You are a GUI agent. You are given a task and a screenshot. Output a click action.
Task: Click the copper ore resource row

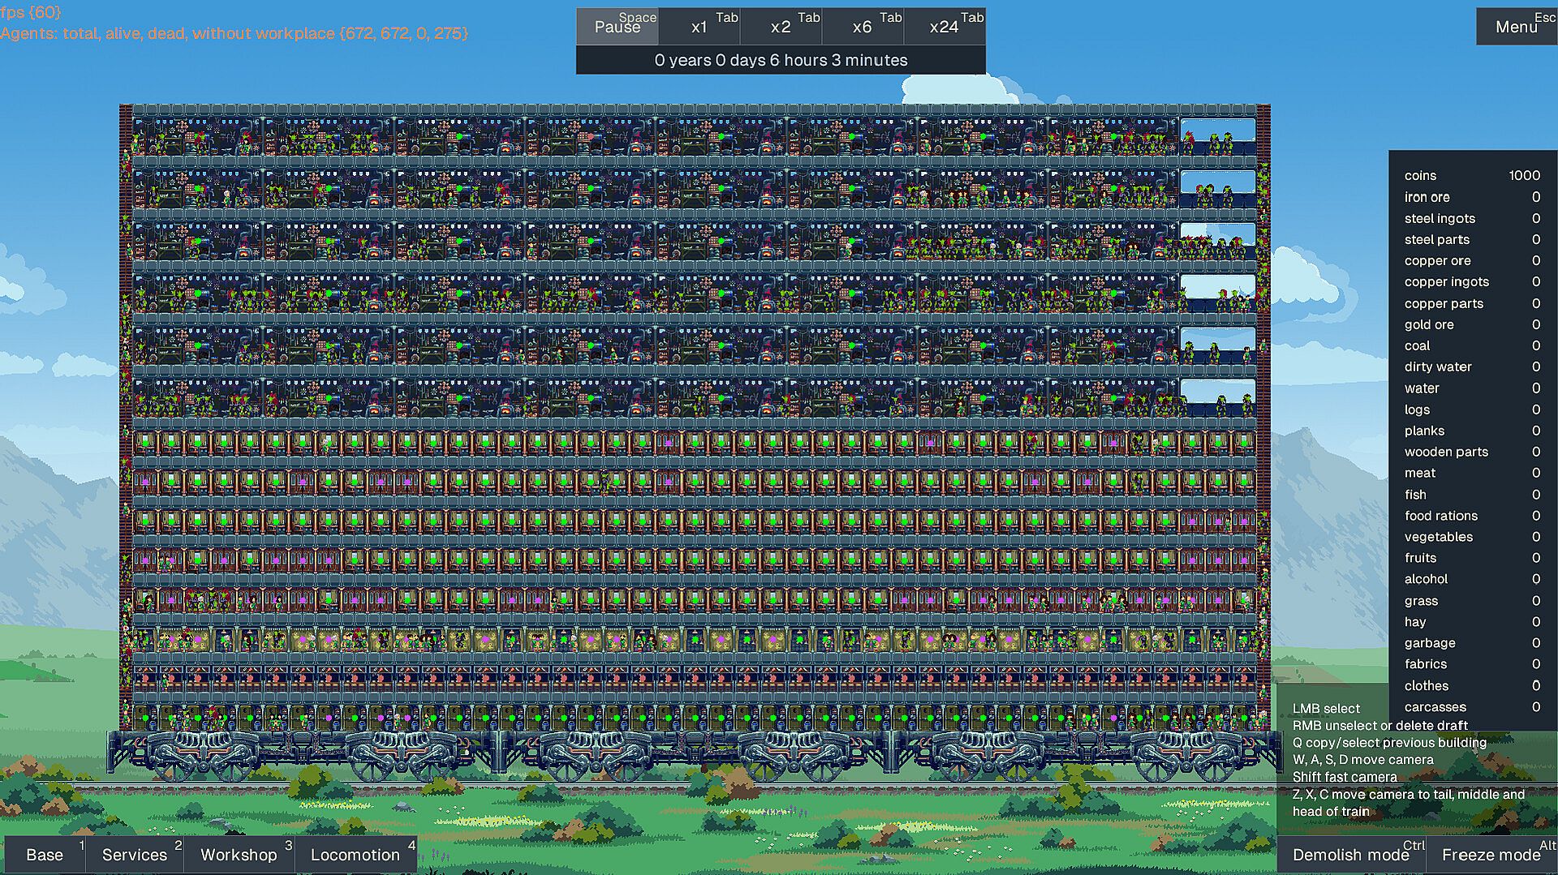pos(1472,260)
